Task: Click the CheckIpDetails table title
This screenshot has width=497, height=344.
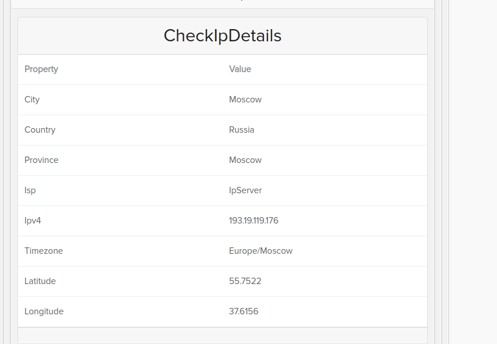Action: (x=223, y=36)
